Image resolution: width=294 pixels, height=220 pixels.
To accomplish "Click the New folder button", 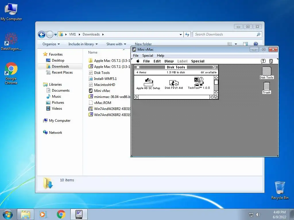I will pyautogui.click(x=143, y=44).
